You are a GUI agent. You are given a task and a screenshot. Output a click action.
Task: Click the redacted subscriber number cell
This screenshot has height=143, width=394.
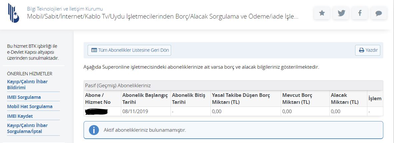(x=102, y=111)
